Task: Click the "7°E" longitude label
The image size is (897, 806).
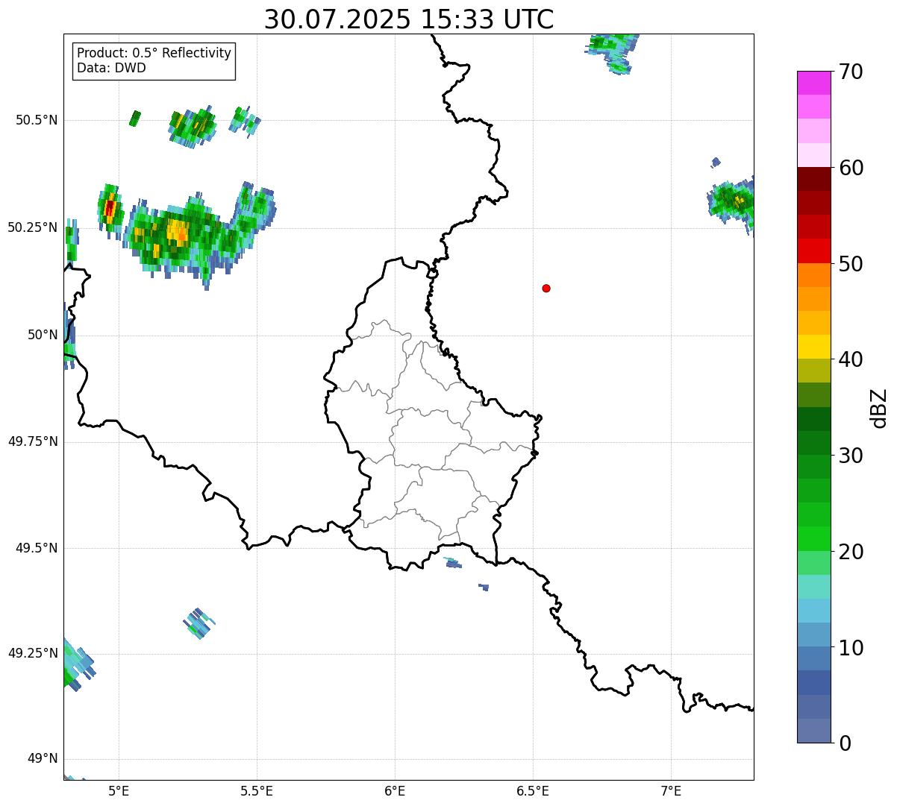Action: coord(671,790)
